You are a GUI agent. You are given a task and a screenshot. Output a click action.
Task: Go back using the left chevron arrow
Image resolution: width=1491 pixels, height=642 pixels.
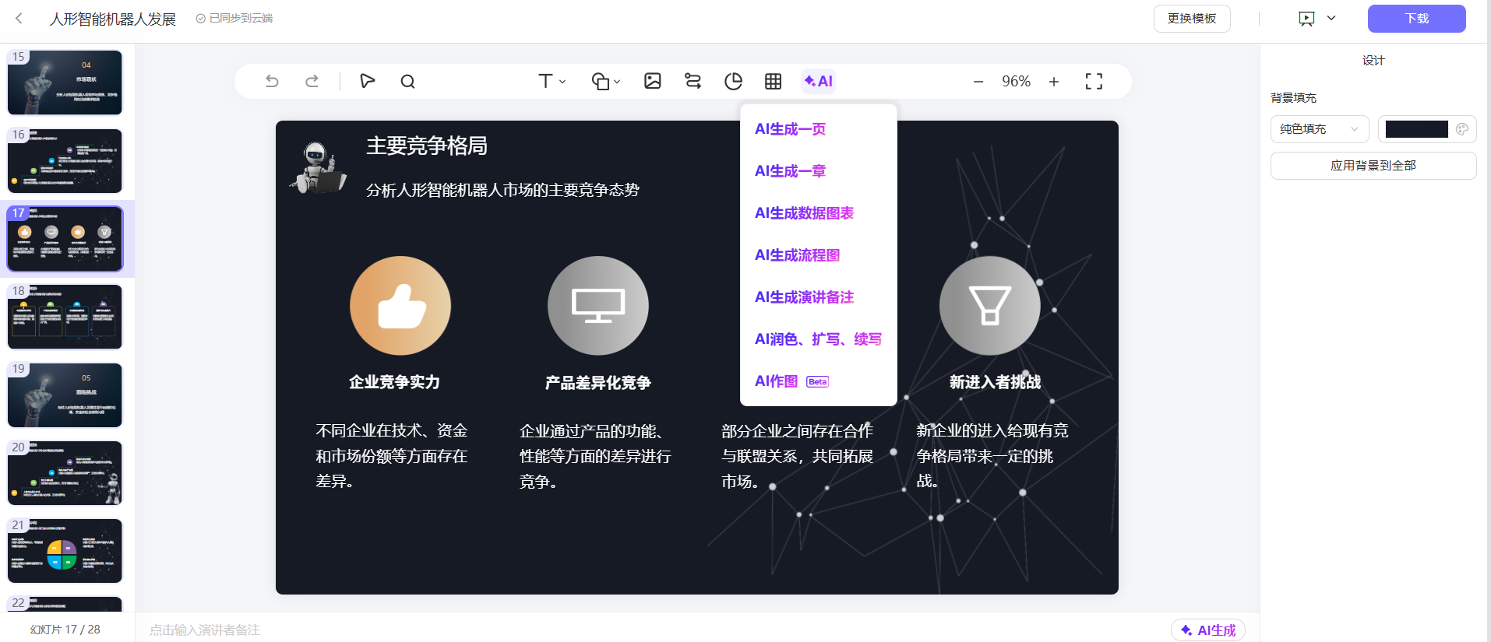coord(19,19)
